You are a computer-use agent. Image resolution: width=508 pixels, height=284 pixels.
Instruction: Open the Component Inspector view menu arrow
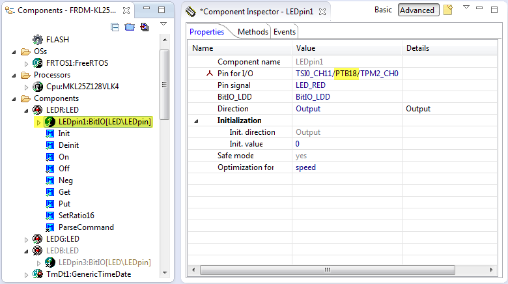tap(466, 8)
